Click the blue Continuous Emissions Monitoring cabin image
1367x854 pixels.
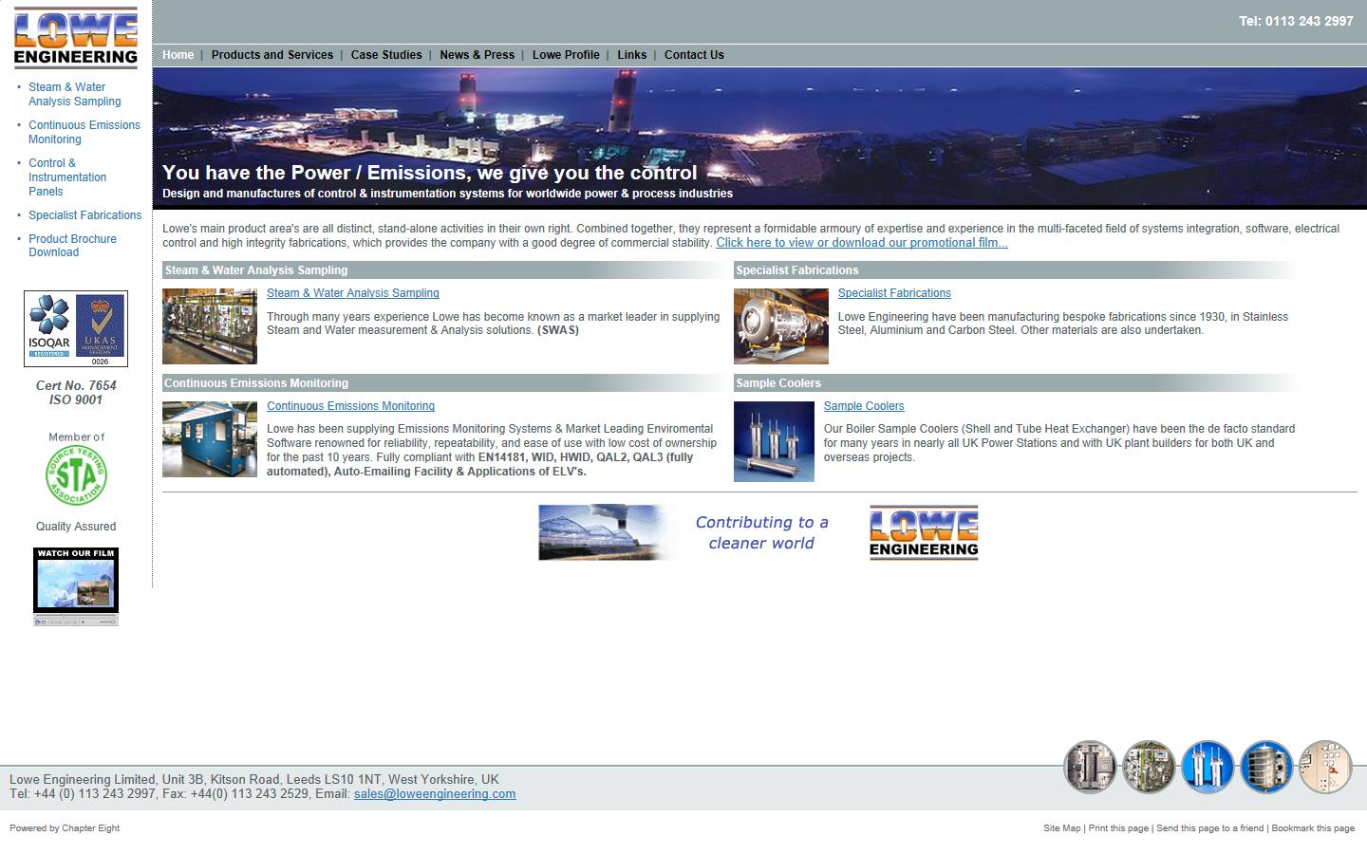pos(210,439)
